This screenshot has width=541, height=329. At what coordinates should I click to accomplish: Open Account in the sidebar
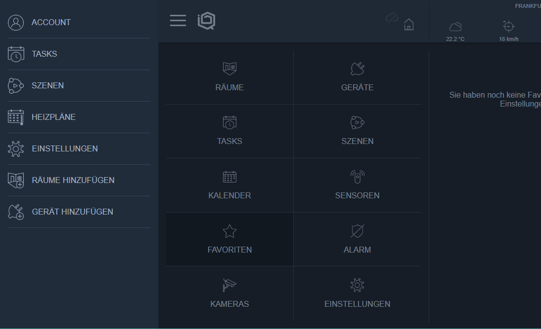[51, 23]
